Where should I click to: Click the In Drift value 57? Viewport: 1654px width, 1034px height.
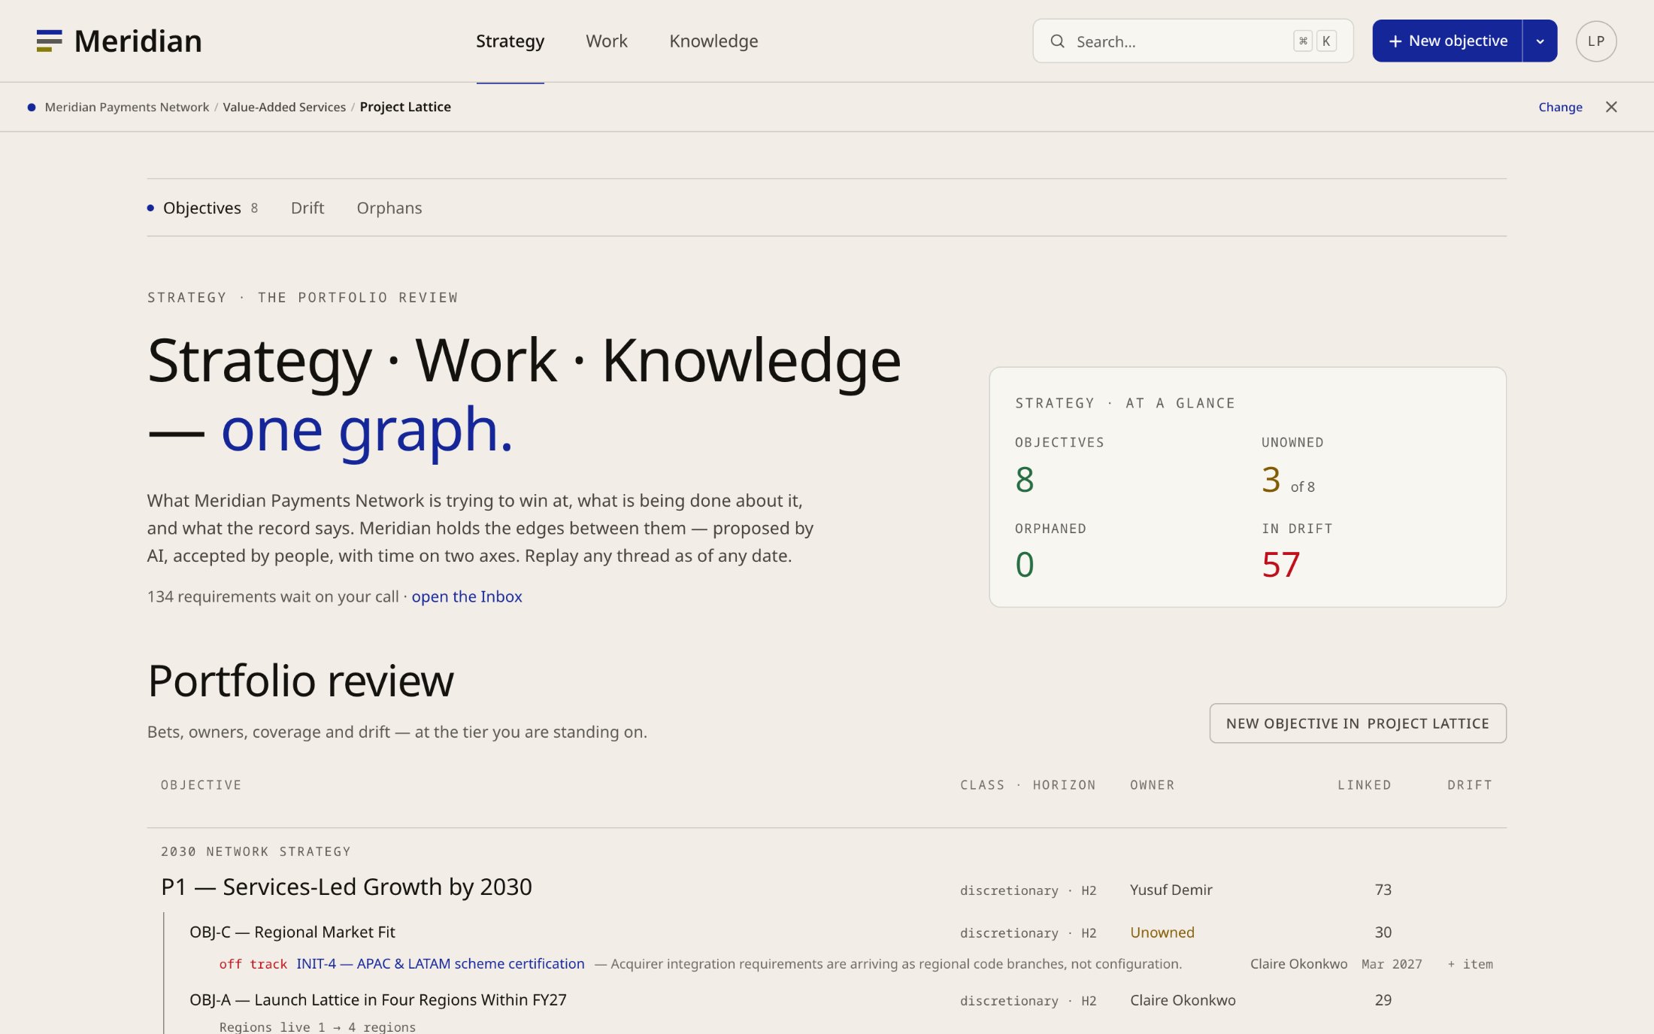tap(1280, 565)
